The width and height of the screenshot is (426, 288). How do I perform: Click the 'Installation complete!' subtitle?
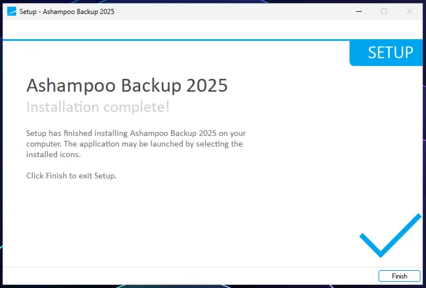(x=98, y=107)
